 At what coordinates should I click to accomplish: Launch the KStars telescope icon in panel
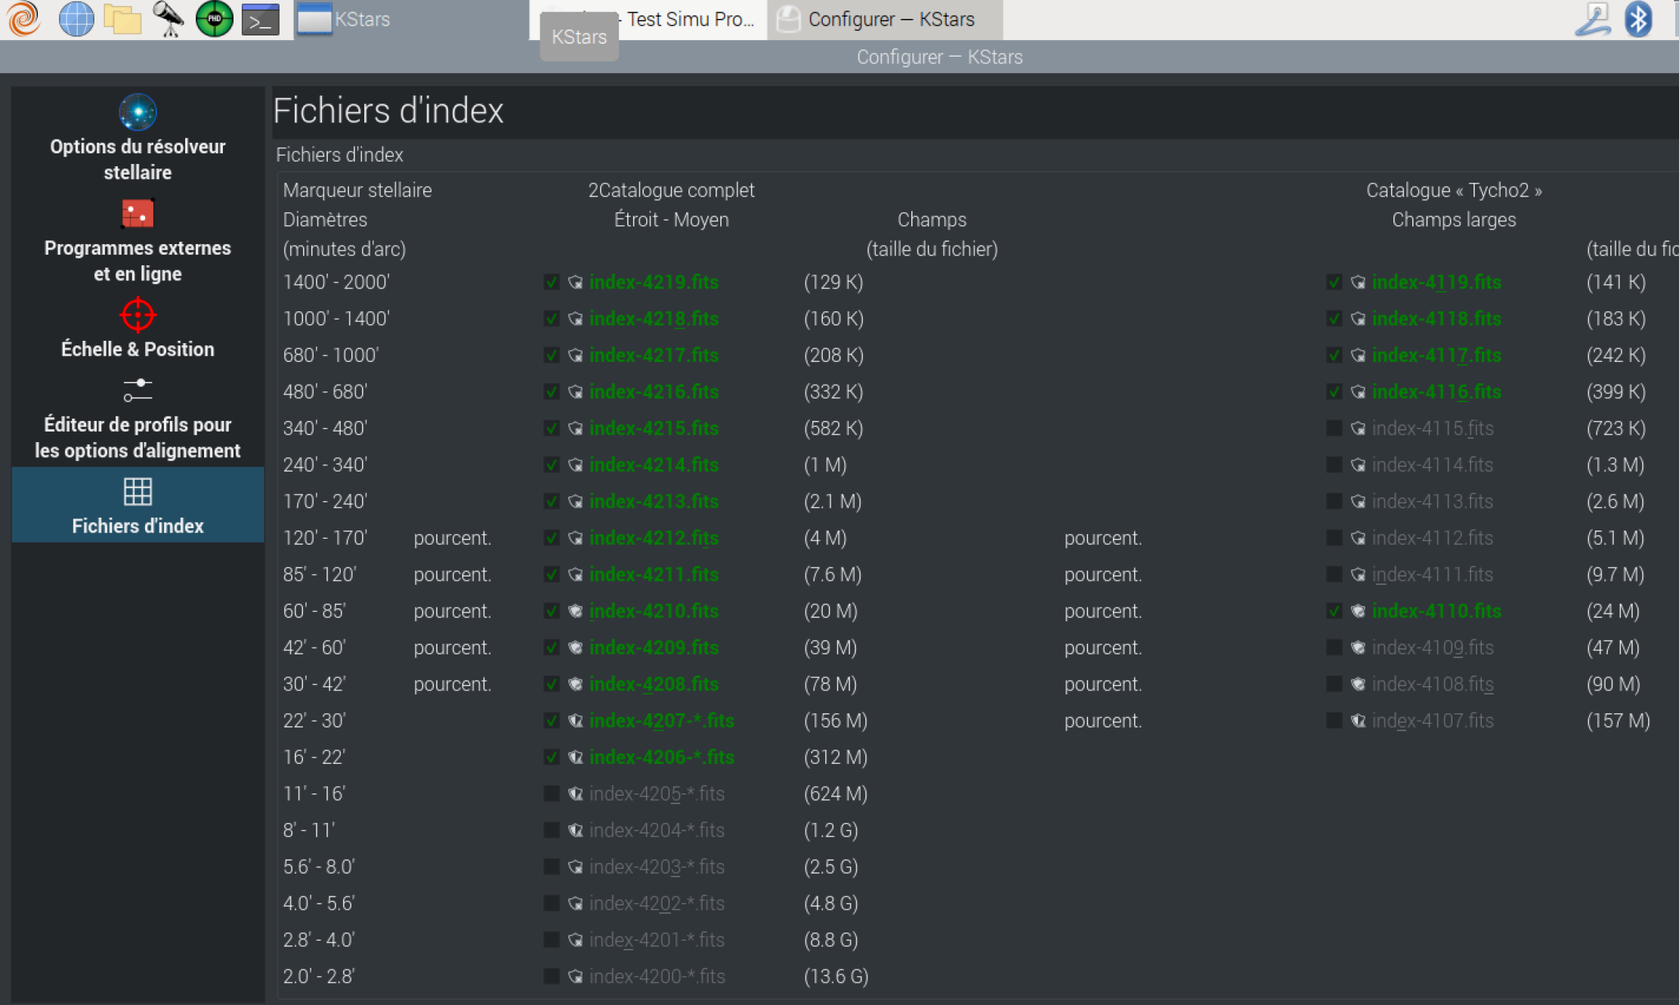click(x=168, y=19)
